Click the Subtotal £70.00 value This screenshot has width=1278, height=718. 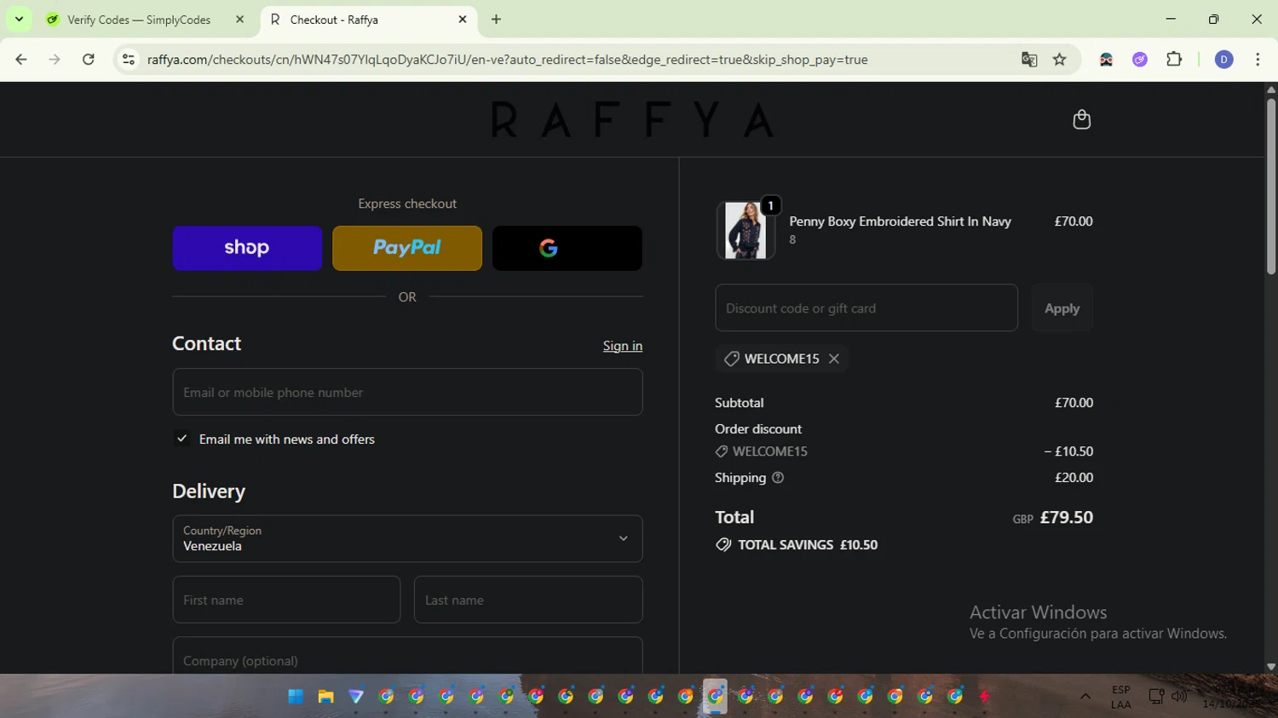point(1074,403)
